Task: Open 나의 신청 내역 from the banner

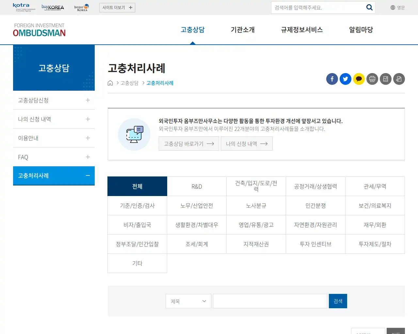Action: (x=247, y=144)
